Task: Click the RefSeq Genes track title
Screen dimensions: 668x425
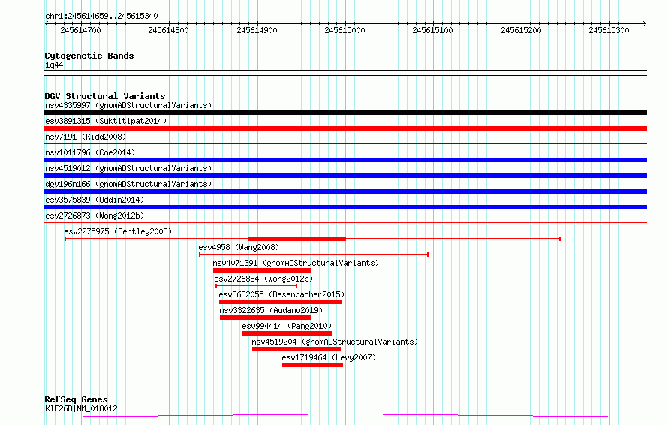Action: (x=76, y=399)
